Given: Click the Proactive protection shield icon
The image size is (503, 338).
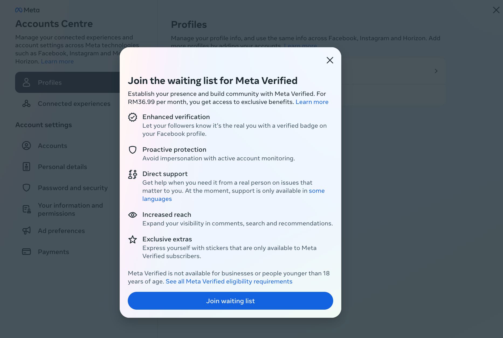Looking at the screenshot, I should point(133,150).
